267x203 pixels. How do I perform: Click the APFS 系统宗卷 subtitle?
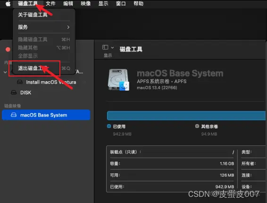(x=162, y=81)
